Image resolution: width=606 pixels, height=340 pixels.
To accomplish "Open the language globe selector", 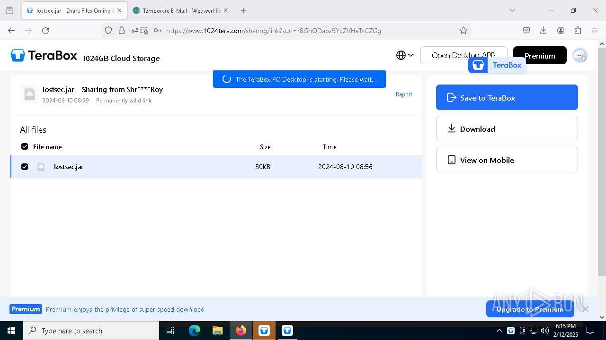I will click(x=405, y=55).
